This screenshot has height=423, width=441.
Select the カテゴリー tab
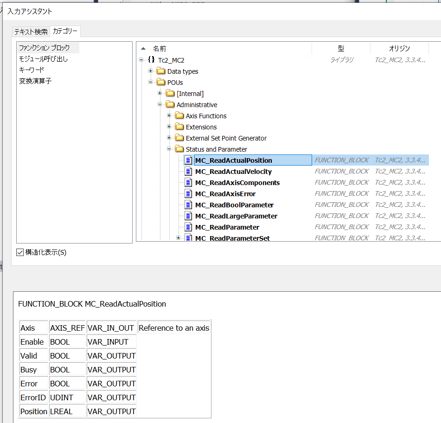click(66, 32)
